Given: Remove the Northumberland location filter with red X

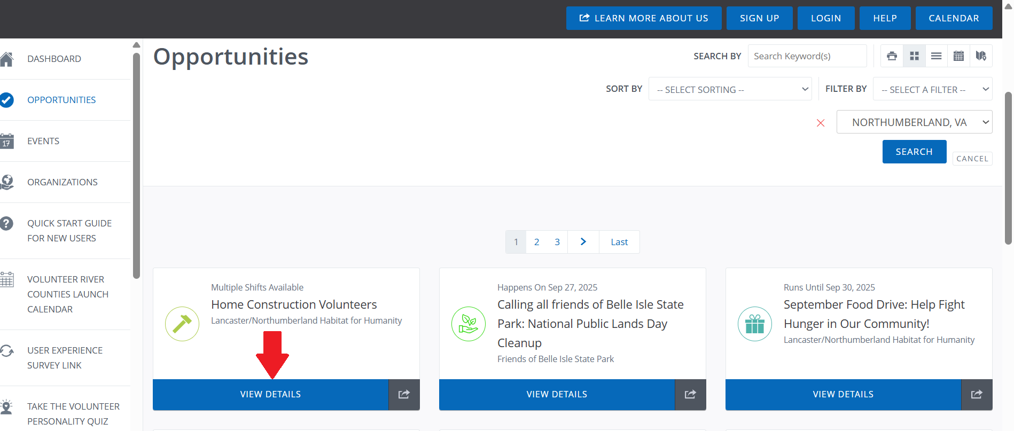Looking at the screenshot, I should pyautogui.click(x=821, y=123).
